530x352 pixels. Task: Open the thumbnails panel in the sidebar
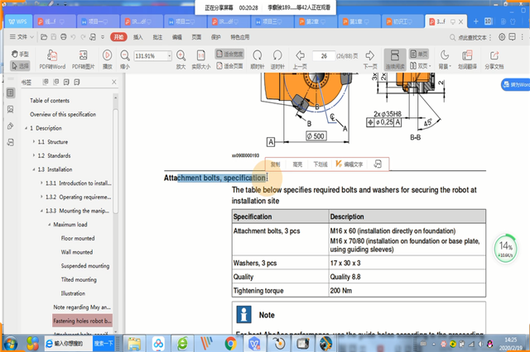(10, 110)
